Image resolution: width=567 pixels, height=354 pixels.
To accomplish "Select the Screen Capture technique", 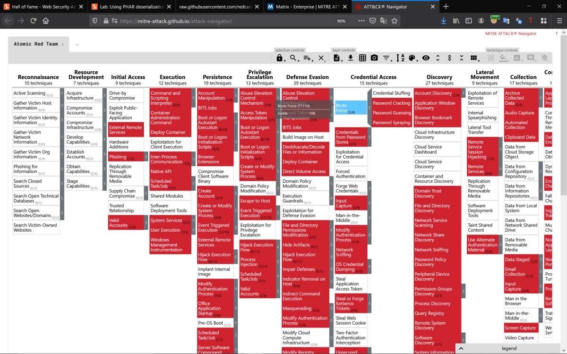I will pyautogui.click(x=521, y=328).
